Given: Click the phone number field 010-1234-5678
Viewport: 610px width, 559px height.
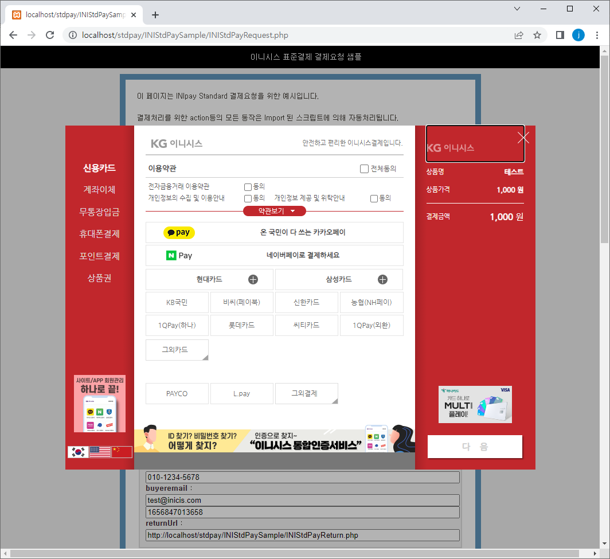Looking at the screenshot, I should [303, 478].
